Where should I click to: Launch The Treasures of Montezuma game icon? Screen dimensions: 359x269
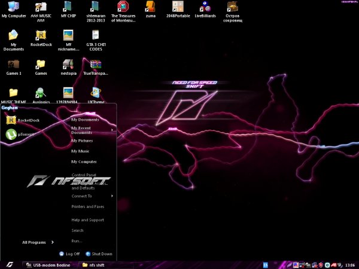coord(123,11)
